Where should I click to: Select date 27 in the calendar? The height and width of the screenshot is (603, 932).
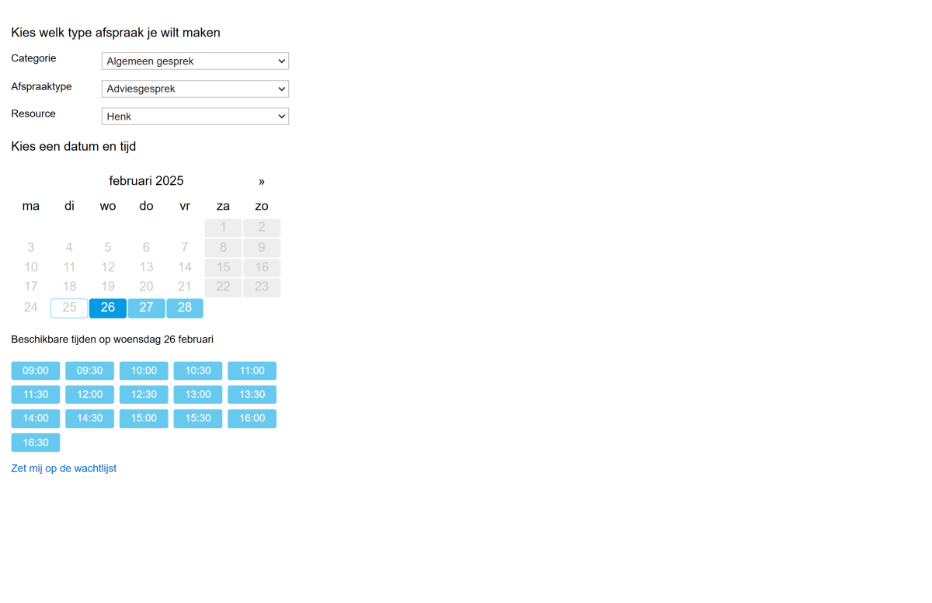(146, 308)
